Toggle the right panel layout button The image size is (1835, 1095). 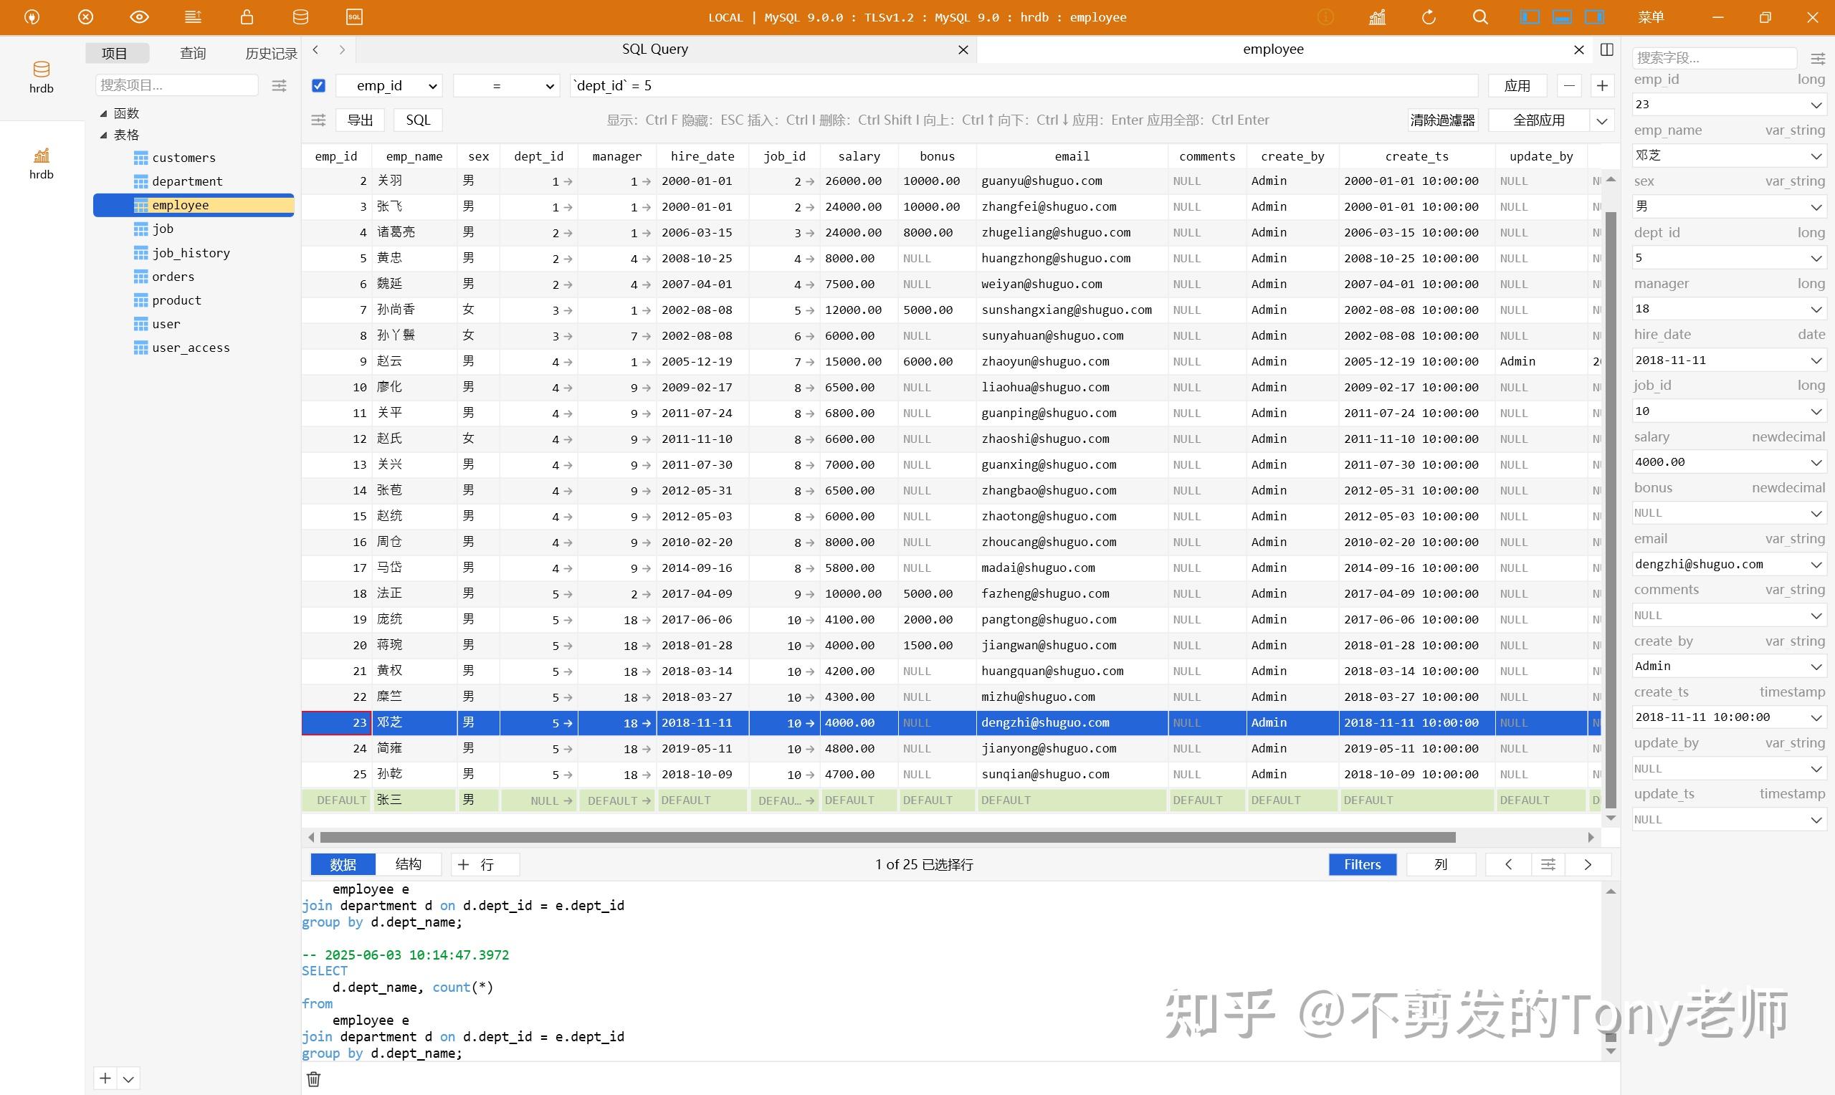pyautogui.click(x=1594, y=16)
